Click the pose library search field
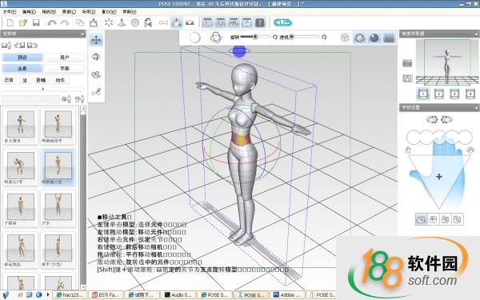 (30, 99)
